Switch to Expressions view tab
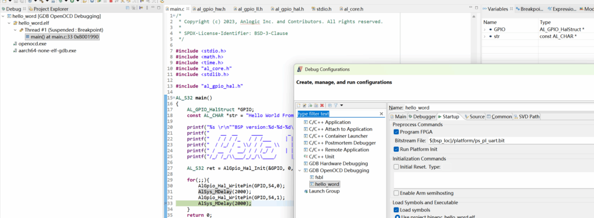This screenshot has height=218, width=594. click(561, 9)
